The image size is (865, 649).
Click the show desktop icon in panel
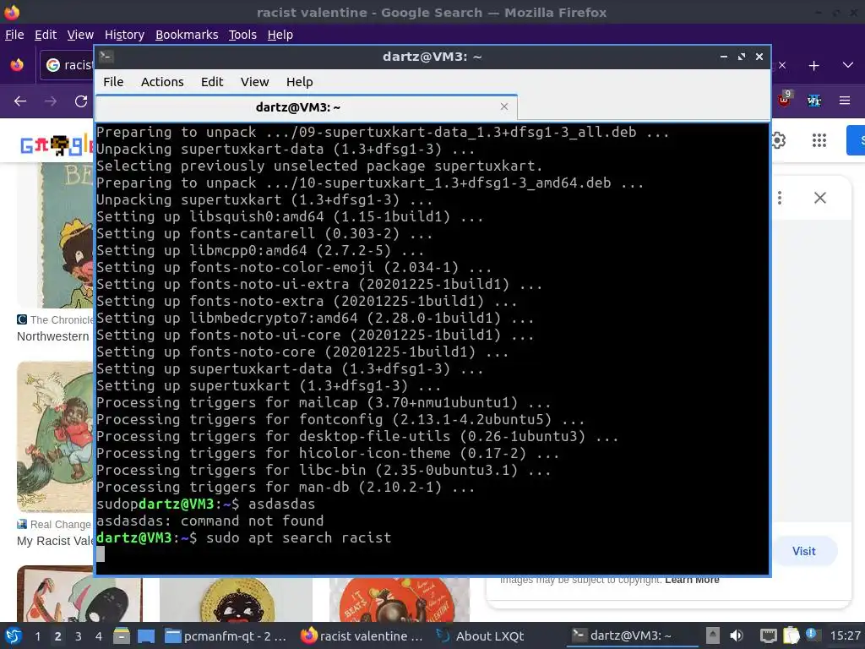pos(146,635)
